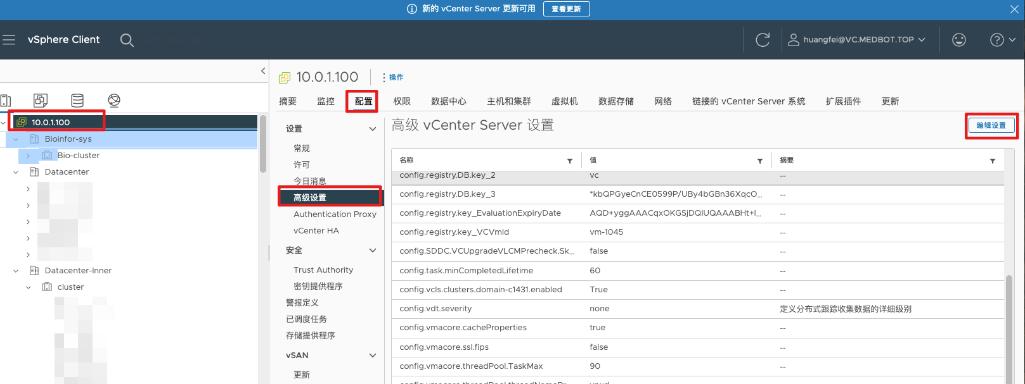
Task: Click the 编辑设置 button
Action: [x=991, y=125]
